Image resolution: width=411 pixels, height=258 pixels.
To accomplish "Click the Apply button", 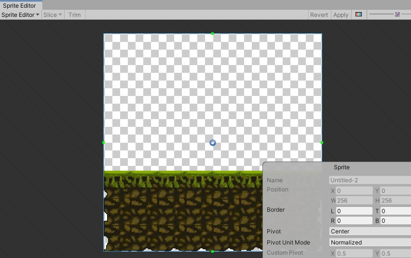I will tap(341, 14).
